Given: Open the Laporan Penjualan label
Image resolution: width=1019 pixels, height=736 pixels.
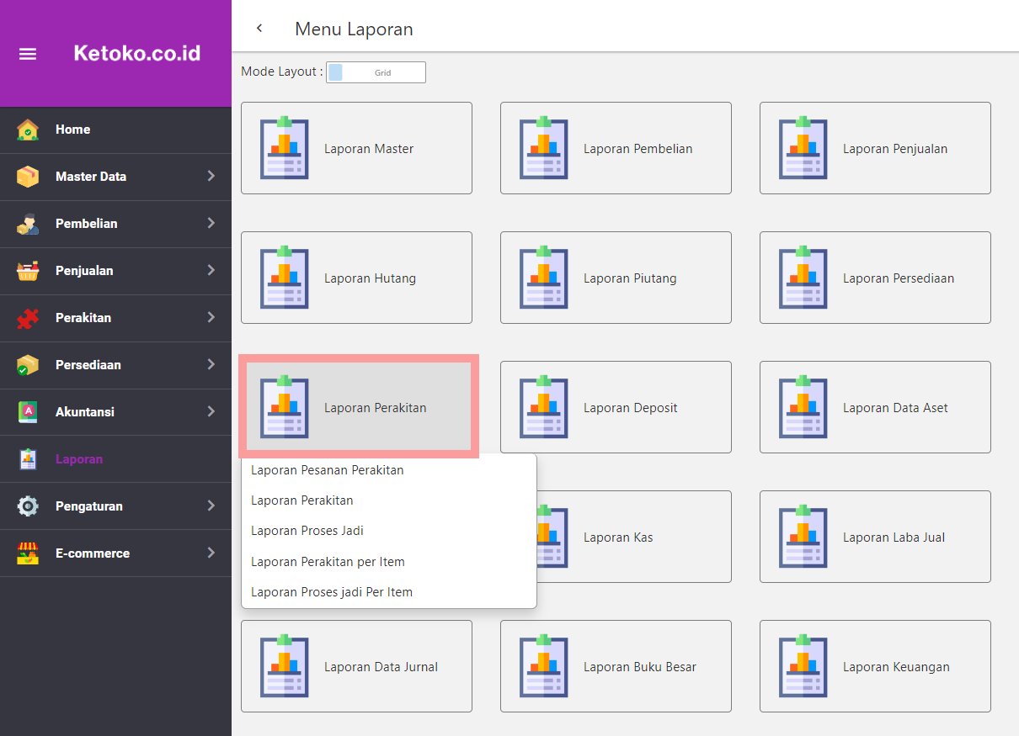Looking at the screenshot, I should [895, 149].
